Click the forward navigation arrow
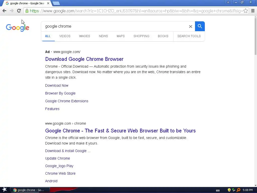The width and height of the screenshot is (257, 193). pos(12,11)
